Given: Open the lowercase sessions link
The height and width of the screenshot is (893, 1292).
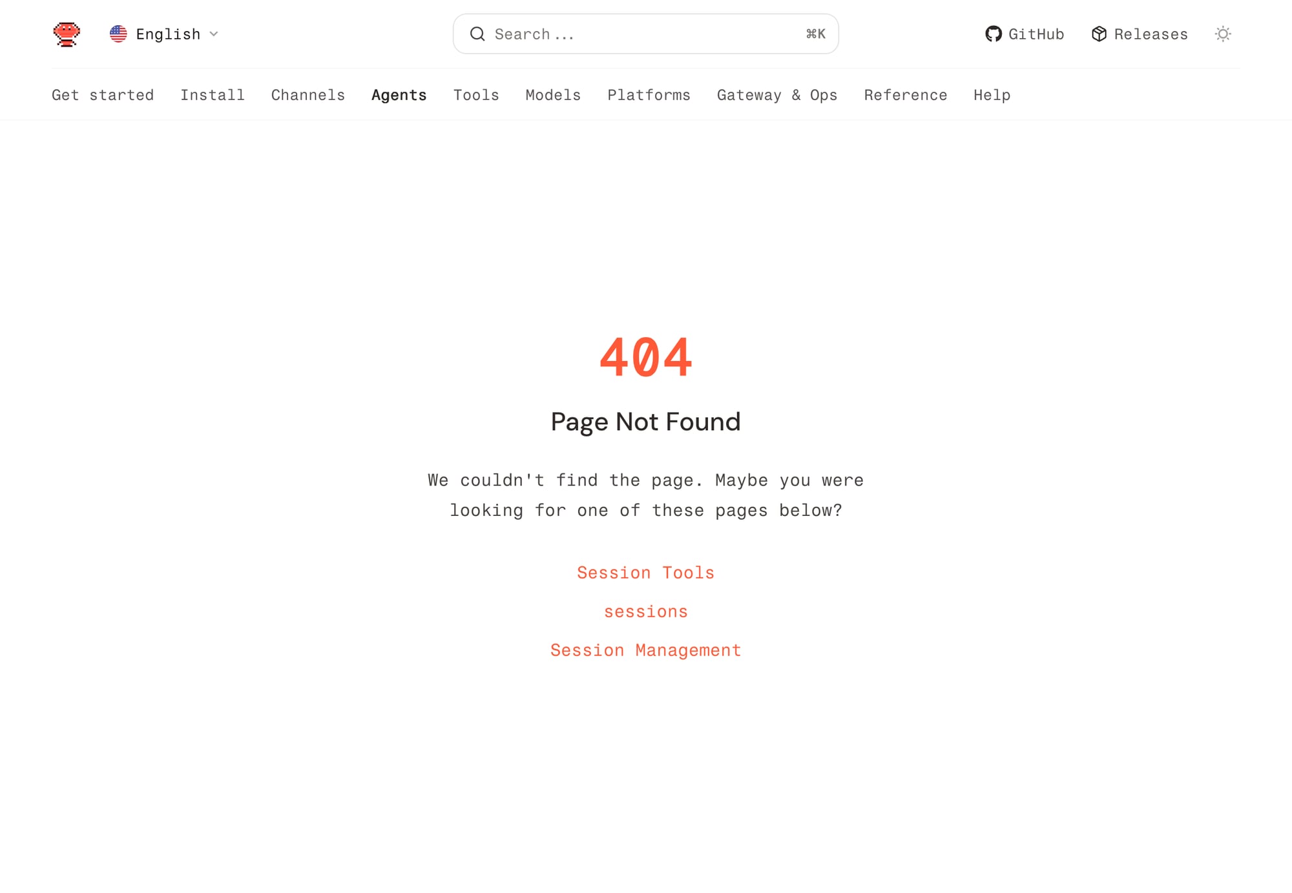Looking at the screenshot, I should click(645, 611).
